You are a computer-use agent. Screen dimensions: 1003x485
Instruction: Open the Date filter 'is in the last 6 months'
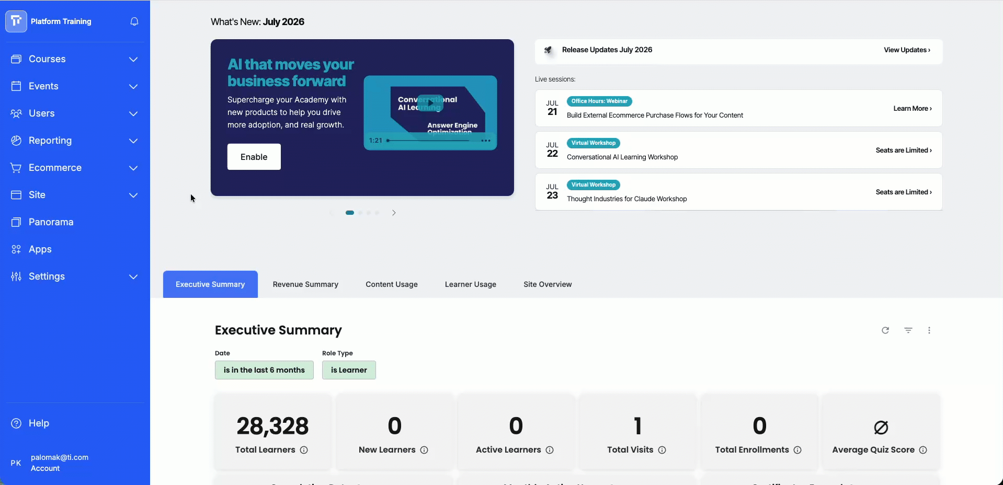[264, 370]
